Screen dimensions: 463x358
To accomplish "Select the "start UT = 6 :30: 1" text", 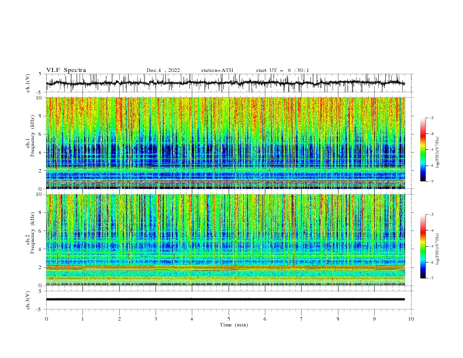I will pyautogui.click(x=282, y=70).
